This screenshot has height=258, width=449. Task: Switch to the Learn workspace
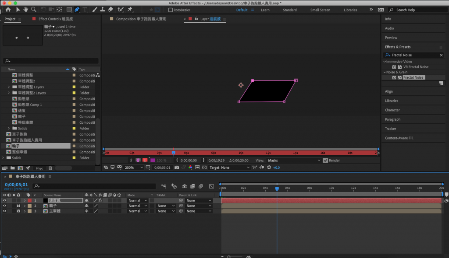click(265, 10)
